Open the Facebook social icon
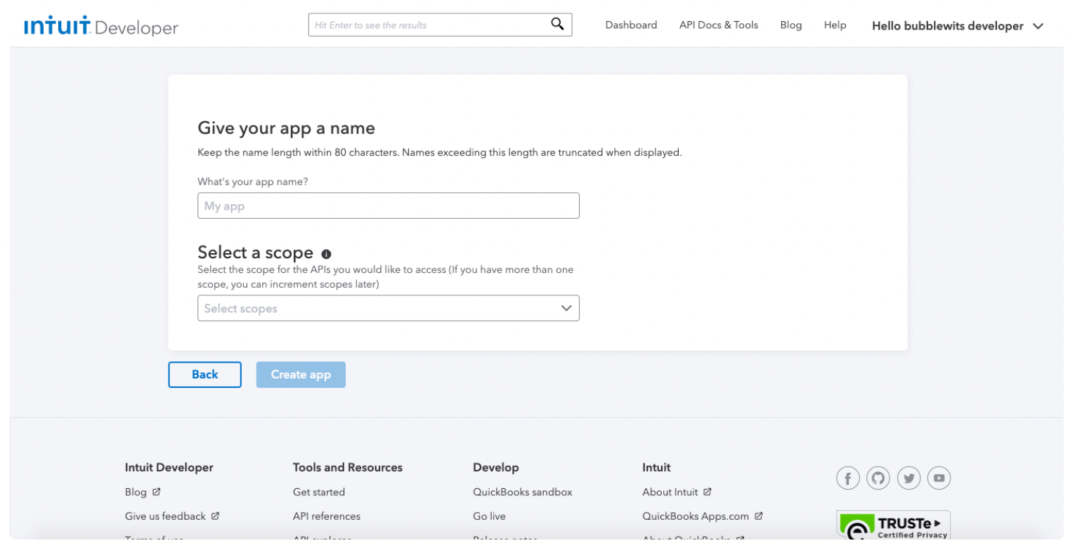1075x550 pixels. point(848,478)
